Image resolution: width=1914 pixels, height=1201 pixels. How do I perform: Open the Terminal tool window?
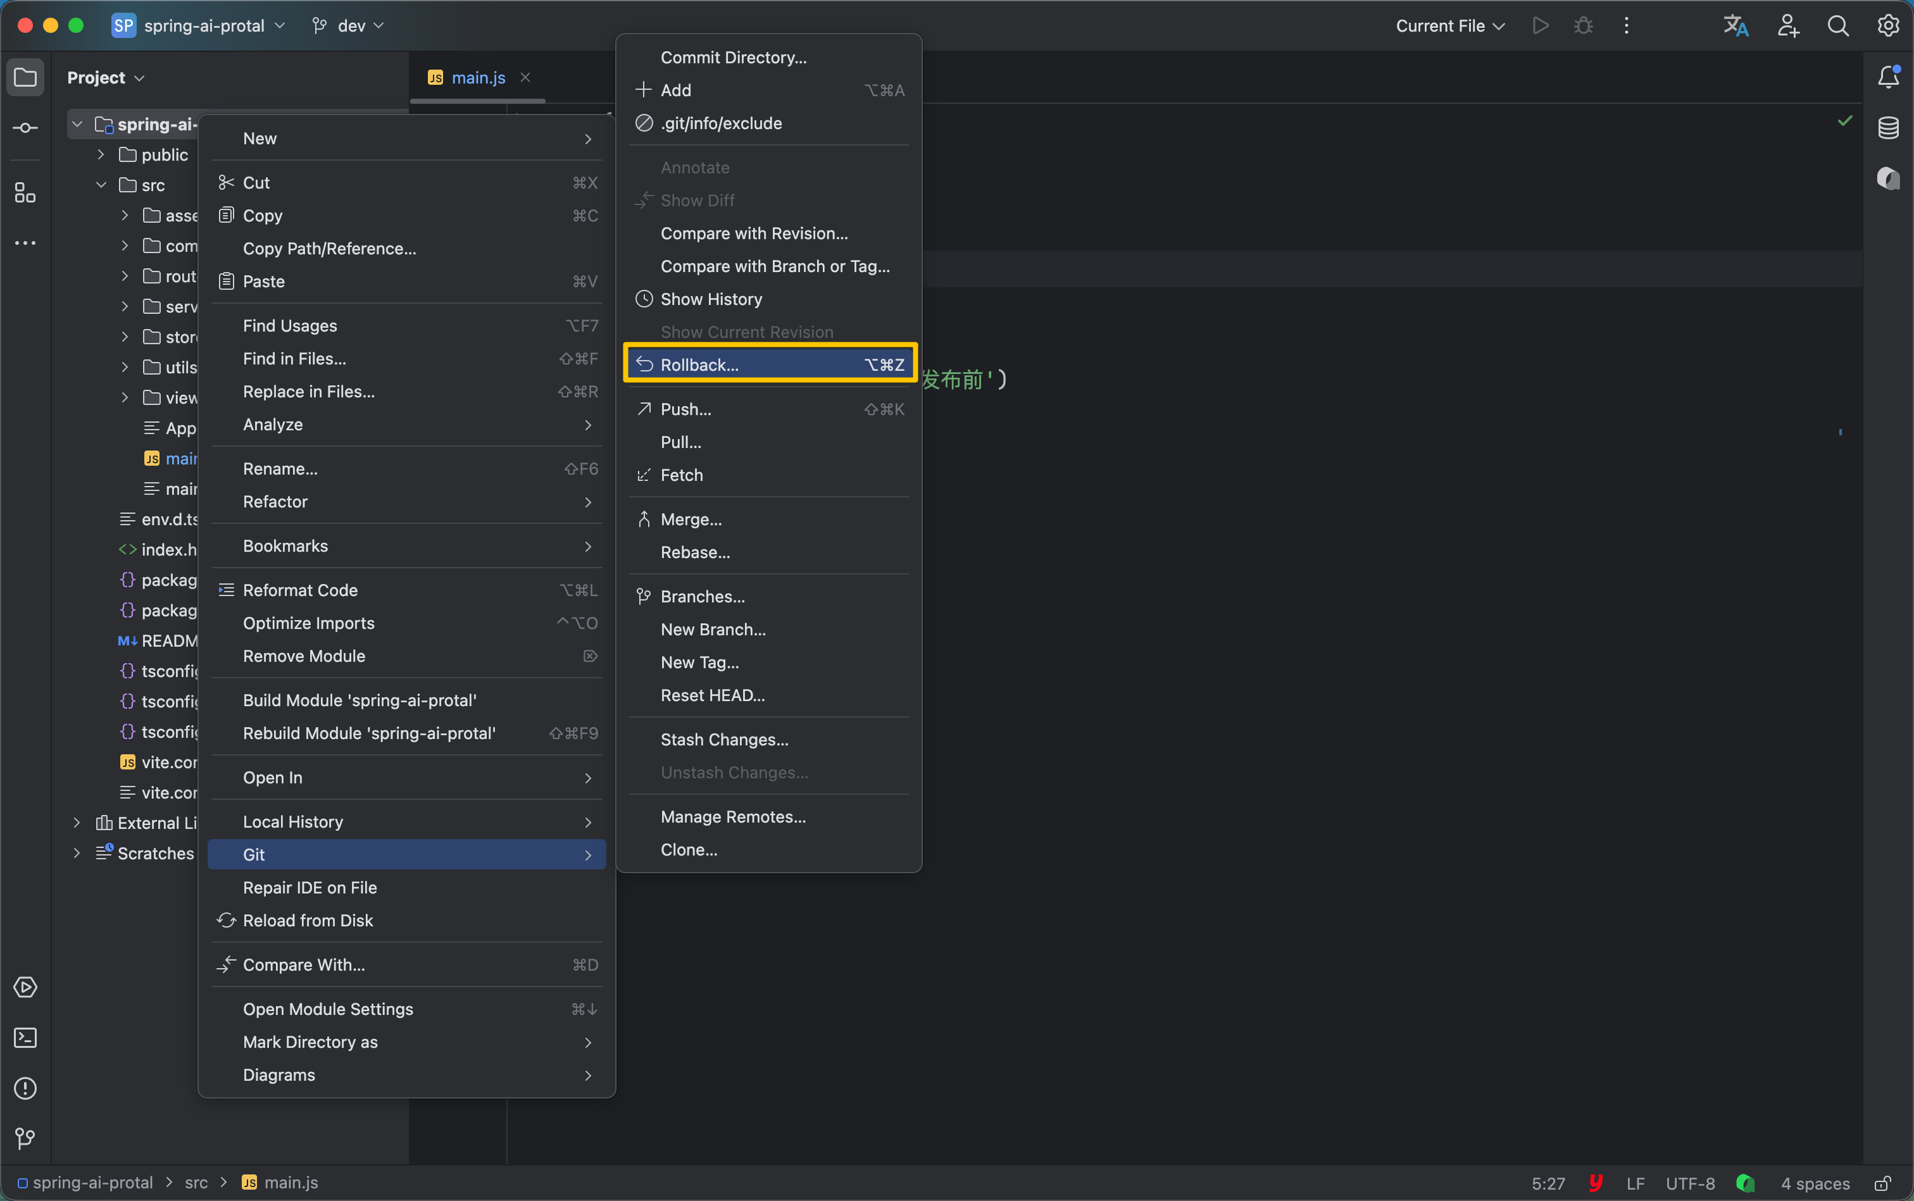coord(25,1037)
